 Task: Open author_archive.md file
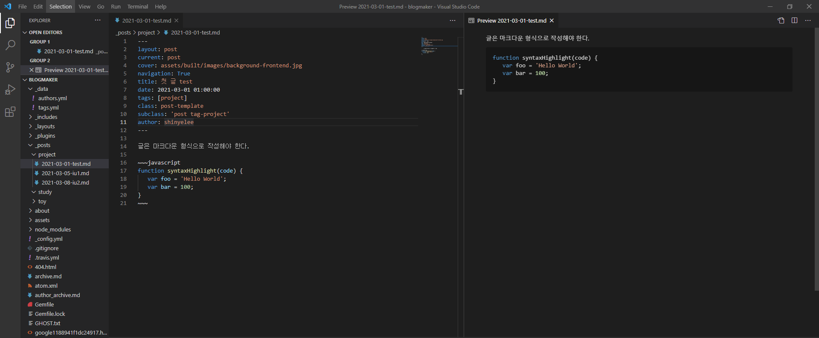[65, 295]
